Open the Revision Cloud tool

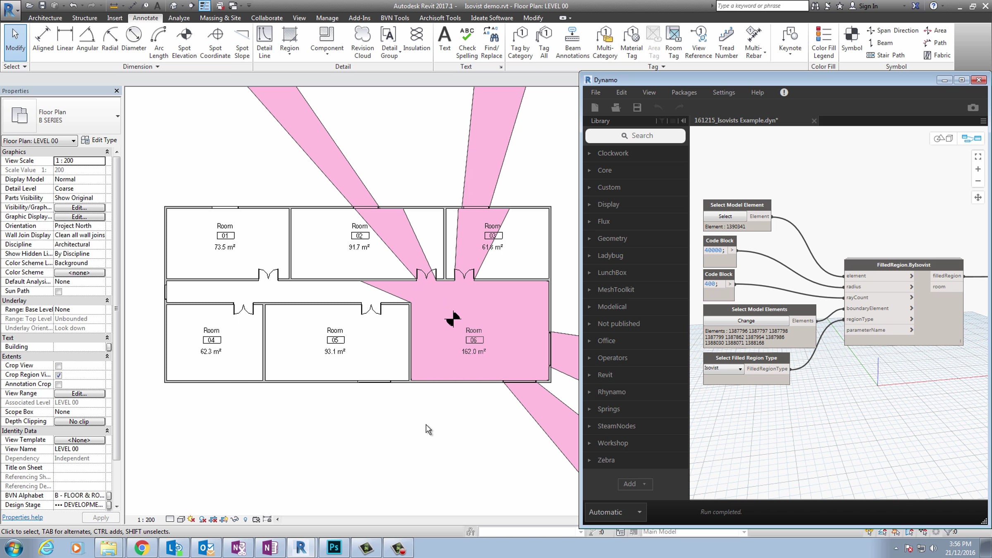tap(362, 43)
